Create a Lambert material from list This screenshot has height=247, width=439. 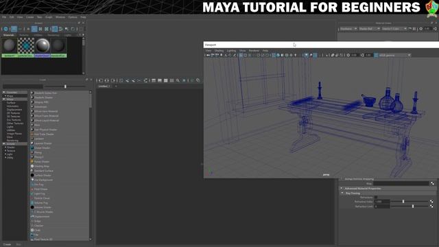point(39,139)
